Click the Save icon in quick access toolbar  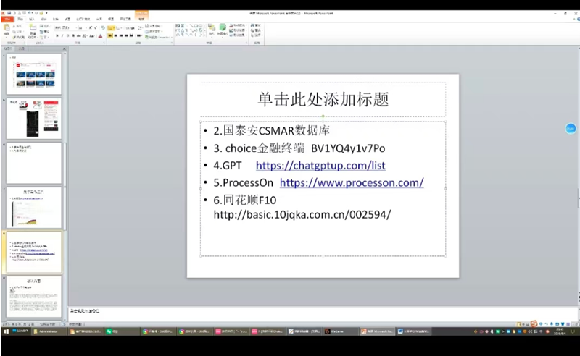click(9, 13)
